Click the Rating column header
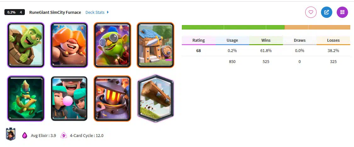Viewport: 354px width, 147px height. click(x=199, y=40)
